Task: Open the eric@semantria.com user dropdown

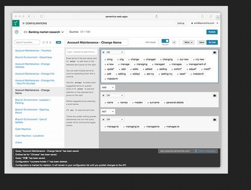Action: (204, 23)
